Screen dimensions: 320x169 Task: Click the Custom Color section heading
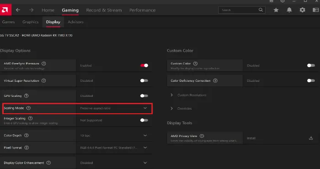tap(180, 51)
